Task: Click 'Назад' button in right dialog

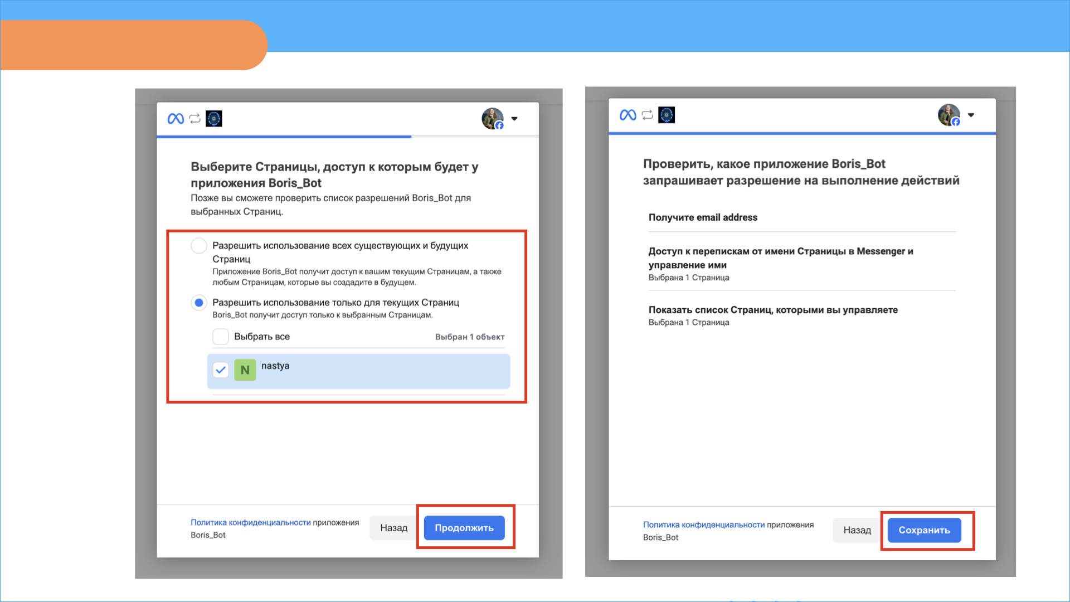Action: click(x=857, y=530)
